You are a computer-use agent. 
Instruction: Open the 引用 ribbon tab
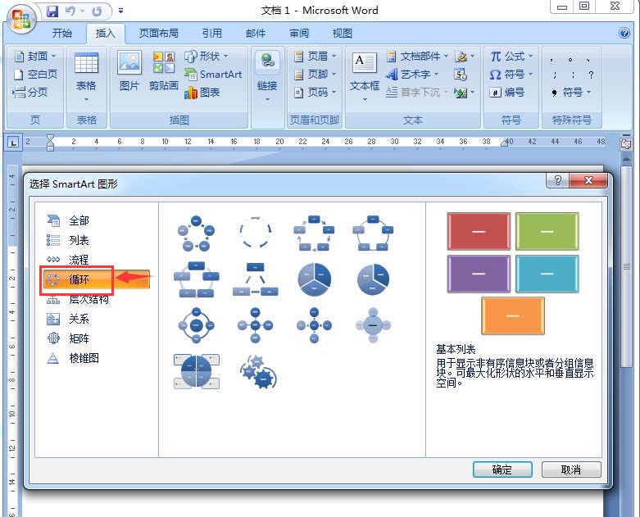212,33
